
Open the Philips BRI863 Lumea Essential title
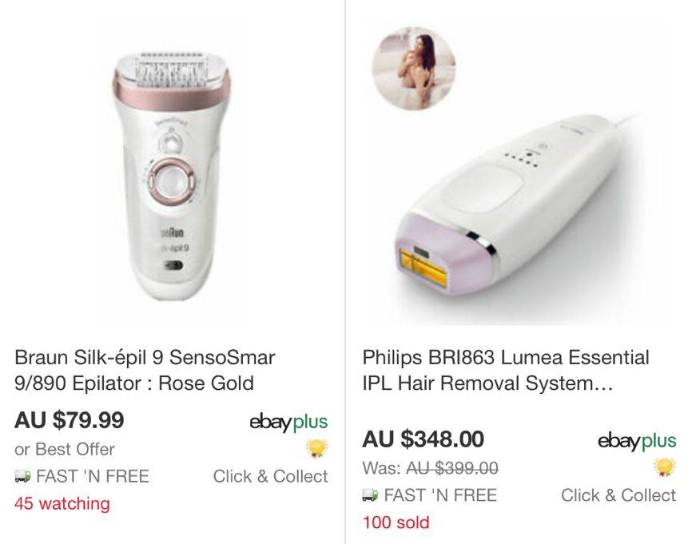506,370
